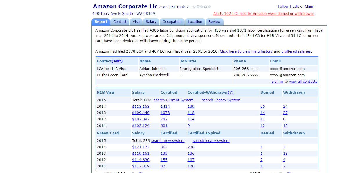View 82 certified green card cases 2011
This screenshot has width=351, height=173.
click(x=163, y=166)
